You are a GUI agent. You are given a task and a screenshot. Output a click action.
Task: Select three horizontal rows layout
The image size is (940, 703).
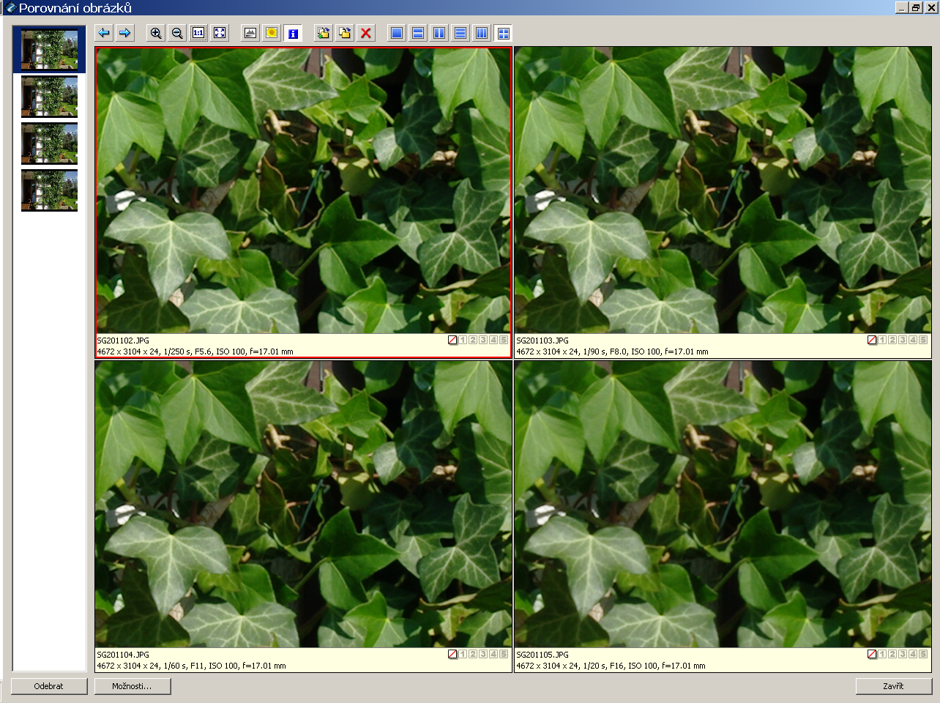460,33
